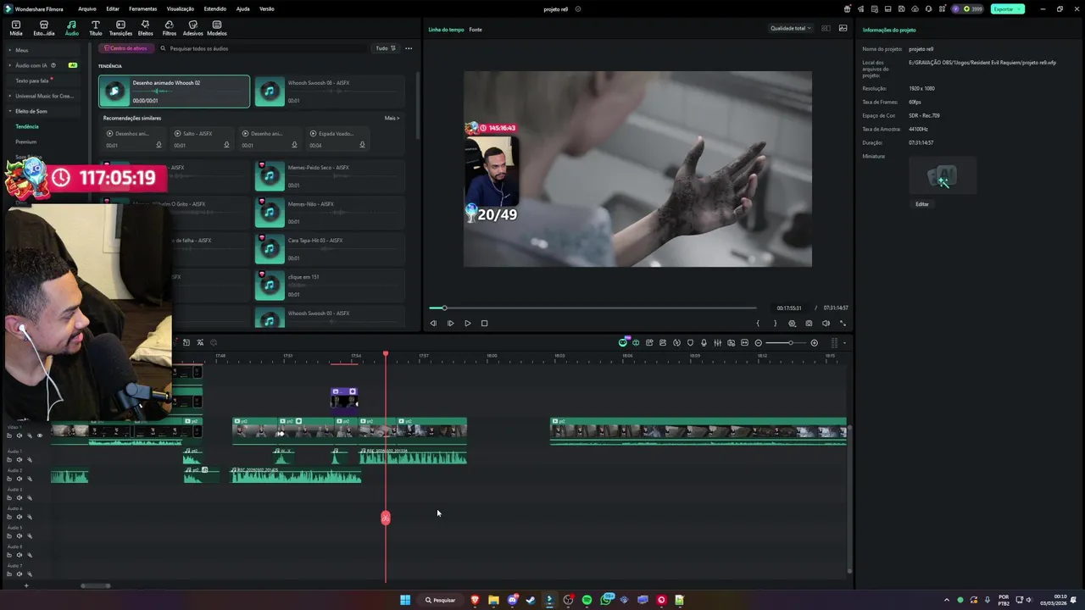Switch to the Linha do tempo preview tab
Viewport: 1085px width, 610px height.
pos(446,30)
